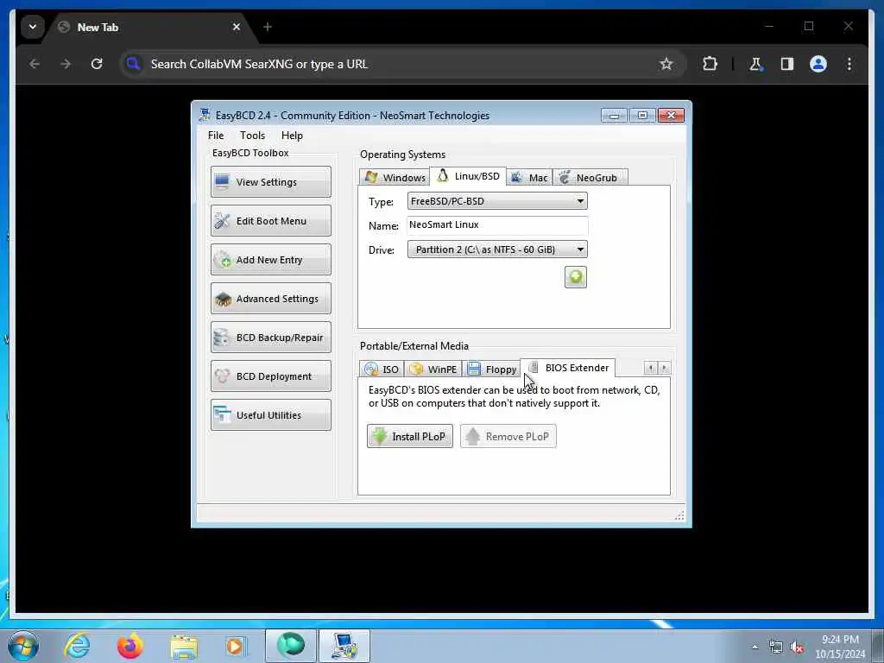Open Advanced Settings in EasyBCD
Screen dimensions: 884x663
[x=270, y=298]
